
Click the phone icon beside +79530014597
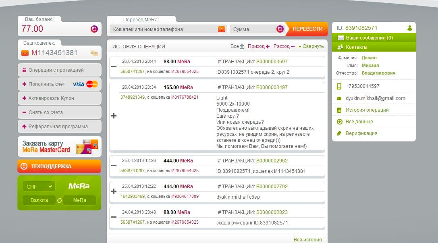point(339,86)
